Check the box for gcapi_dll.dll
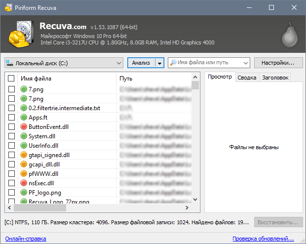 [11, 164]
